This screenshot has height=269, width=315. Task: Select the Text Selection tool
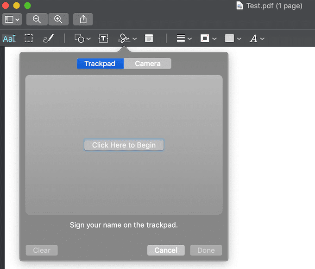click(9, 38)
